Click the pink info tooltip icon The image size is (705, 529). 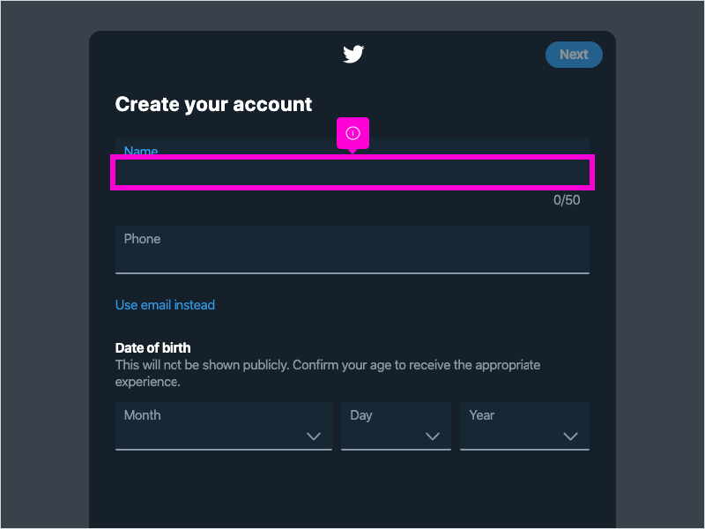coord(352,131)
